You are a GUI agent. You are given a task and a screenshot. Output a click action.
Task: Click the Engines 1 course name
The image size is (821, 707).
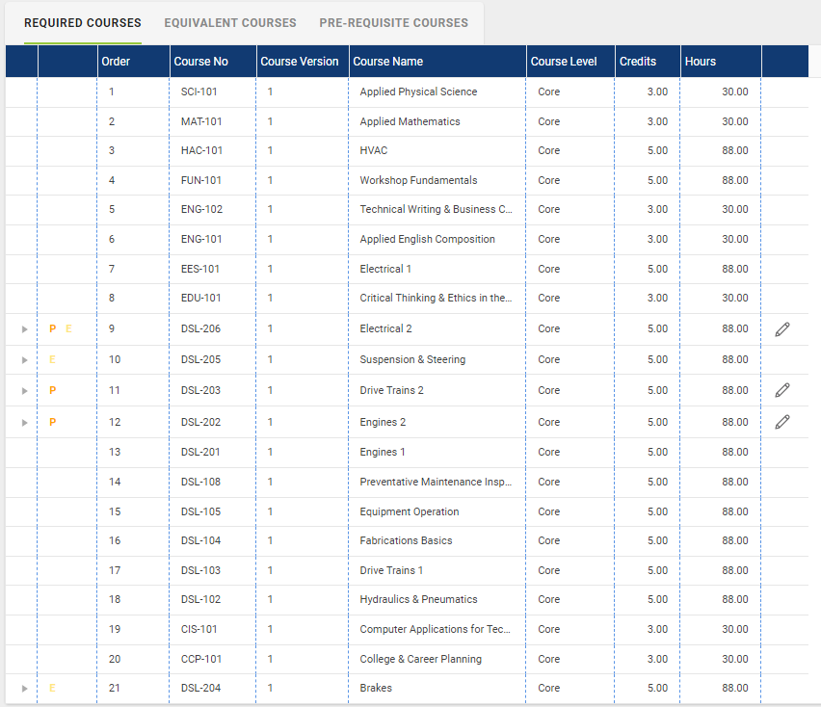(383, 452)
